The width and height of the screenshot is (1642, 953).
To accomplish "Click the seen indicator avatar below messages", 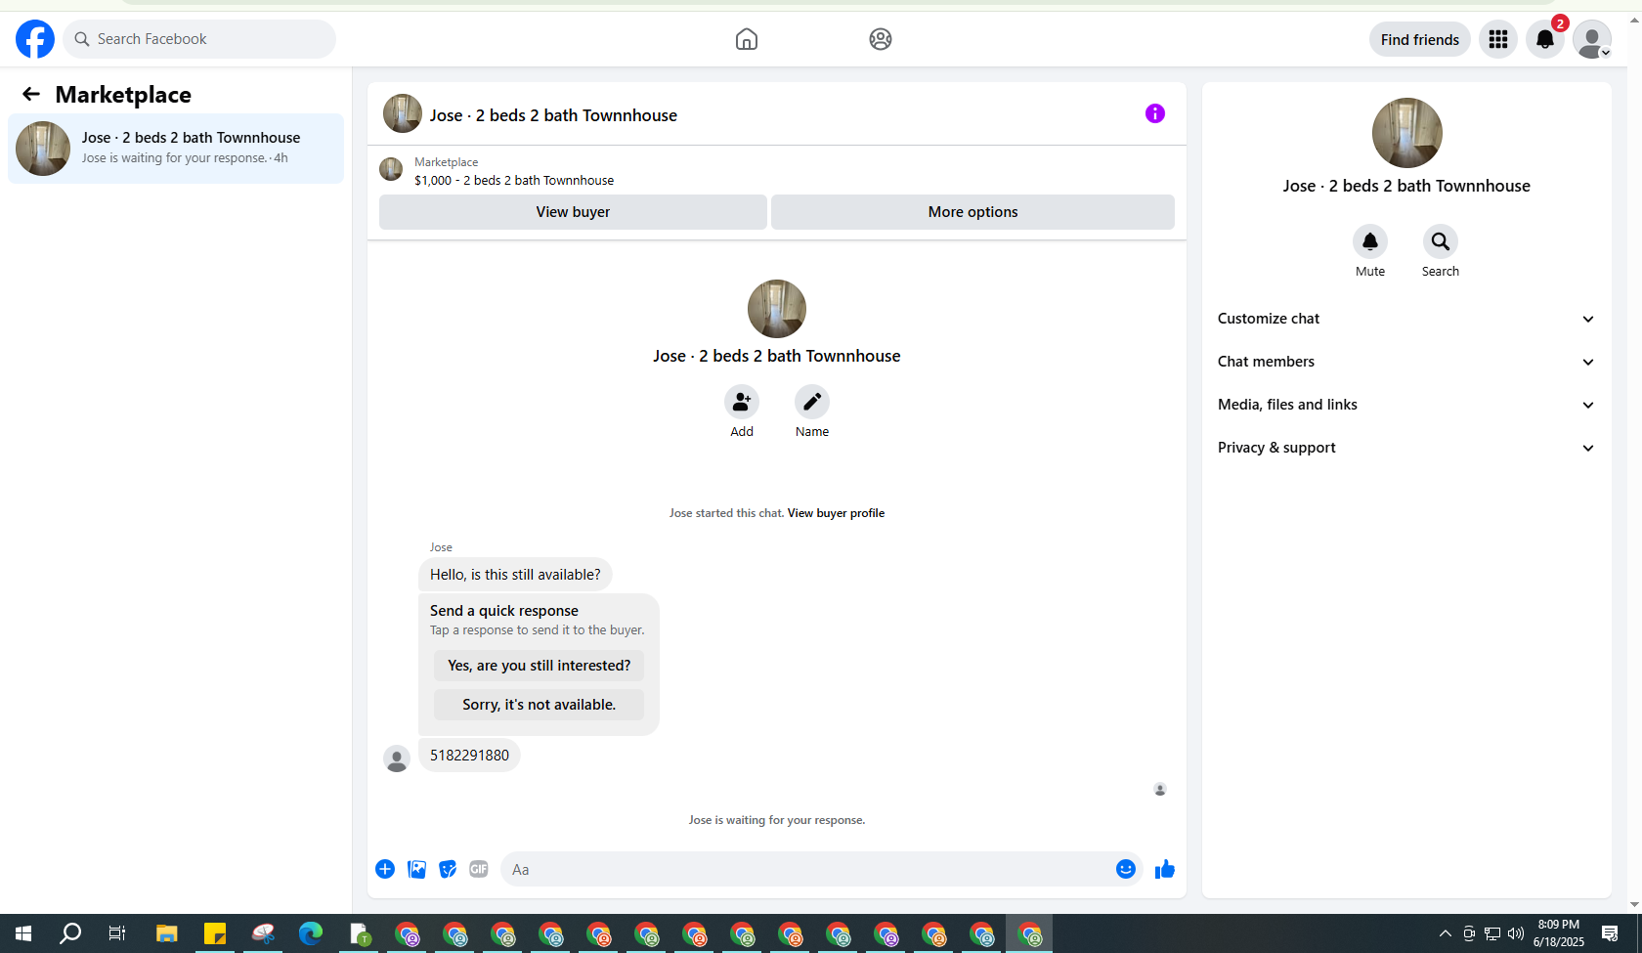I will point(1160,790).
